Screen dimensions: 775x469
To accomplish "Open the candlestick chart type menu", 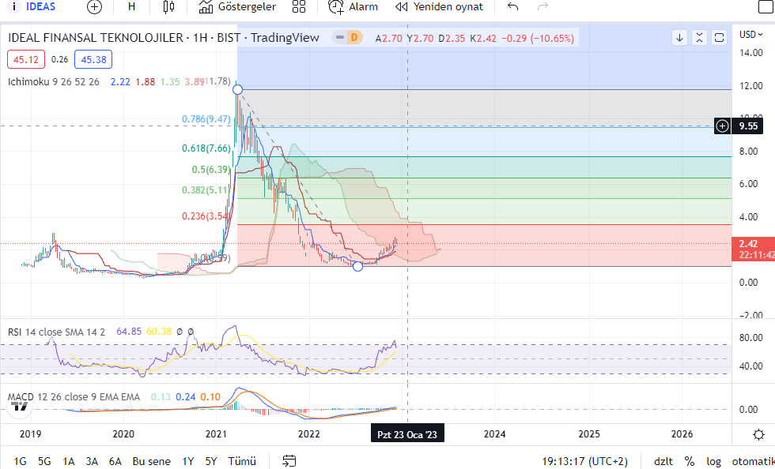I will click(x=168, y=7).
